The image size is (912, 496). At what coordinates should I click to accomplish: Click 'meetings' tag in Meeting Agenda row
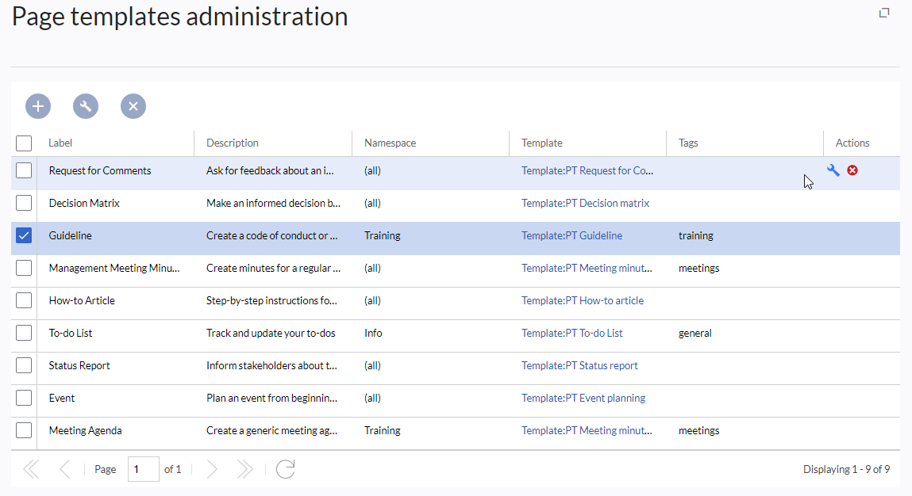click(699, 430)
